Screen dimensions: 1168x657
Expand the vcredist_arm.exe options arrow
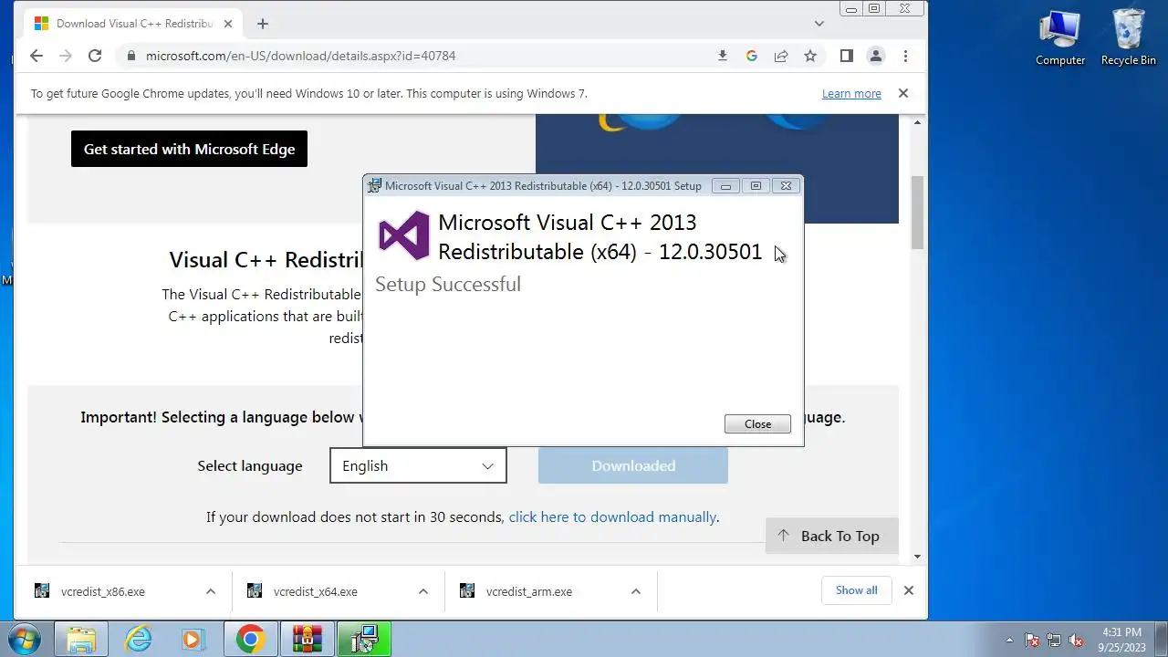coord(636,591)
